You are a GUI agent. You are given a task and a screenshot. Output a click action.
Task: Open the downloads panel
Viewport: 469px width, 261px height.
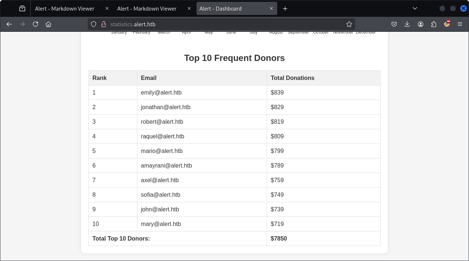(407, 24)
